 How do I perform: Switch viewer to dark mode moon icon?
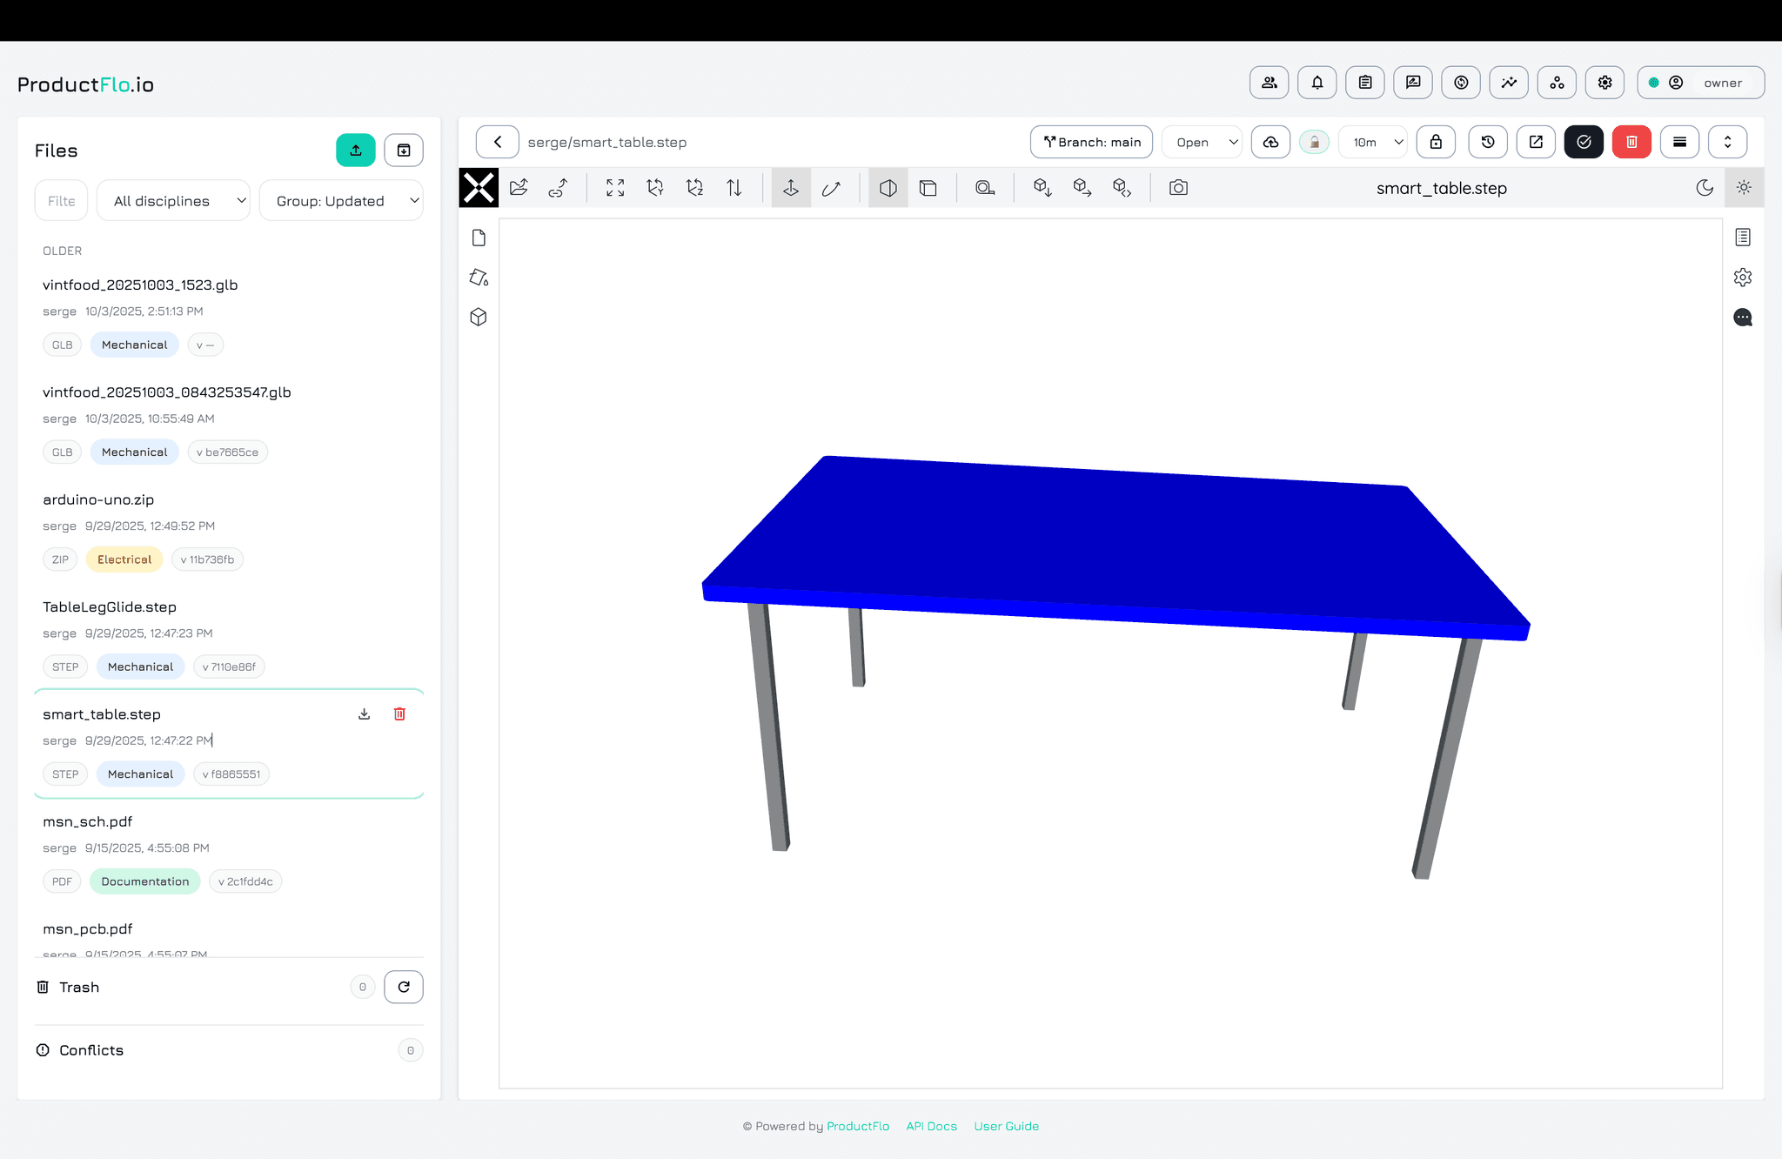1705,188
